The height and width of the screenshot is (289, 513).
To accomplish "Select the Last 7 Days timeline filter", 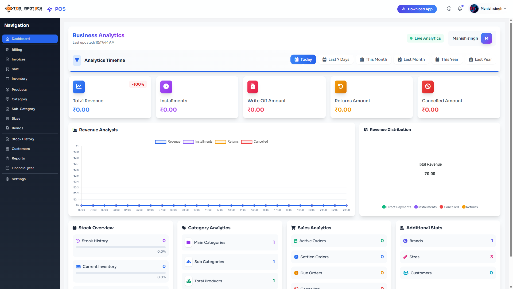I will (336, 60).
